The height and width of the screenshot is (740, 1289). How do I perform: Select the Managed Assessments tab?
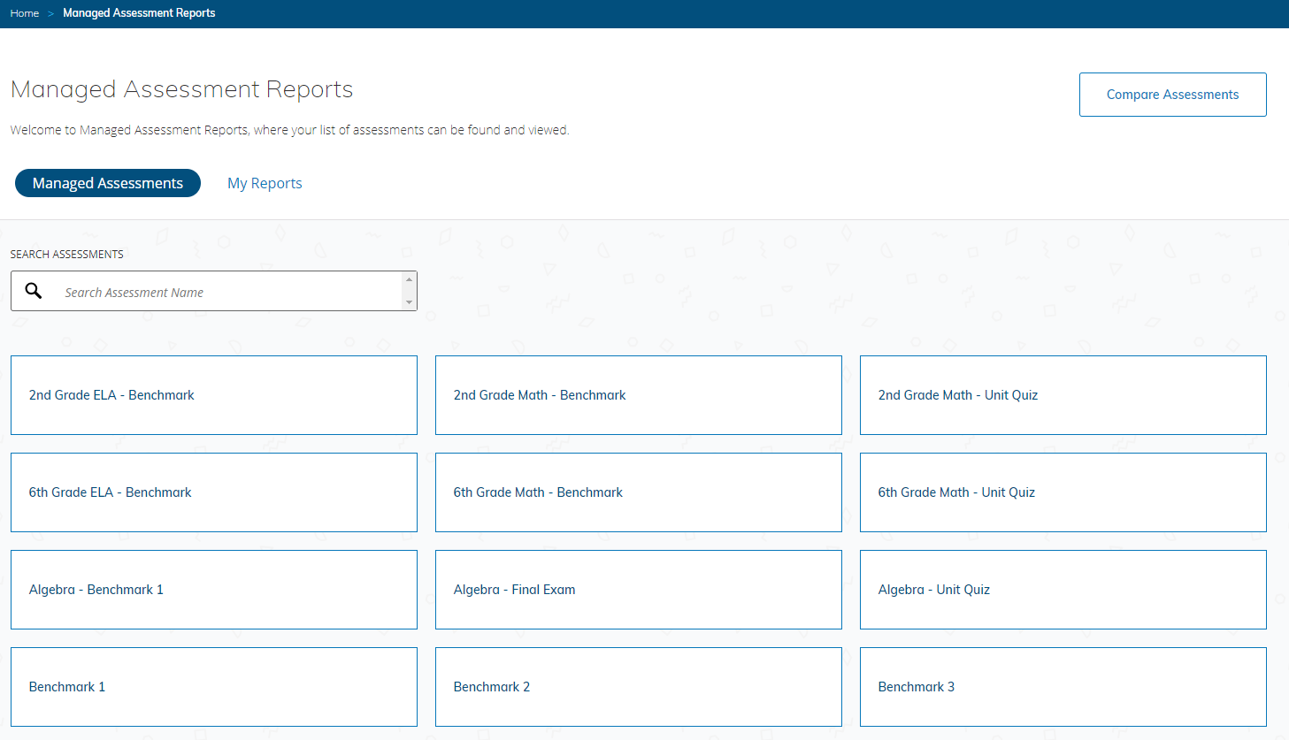click(x=108, y=183)
